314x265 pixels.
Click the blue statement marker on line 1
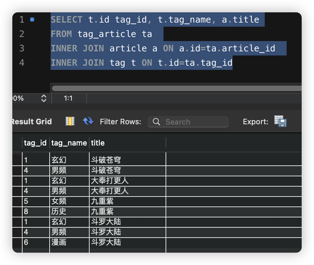[x=32, y=20]
